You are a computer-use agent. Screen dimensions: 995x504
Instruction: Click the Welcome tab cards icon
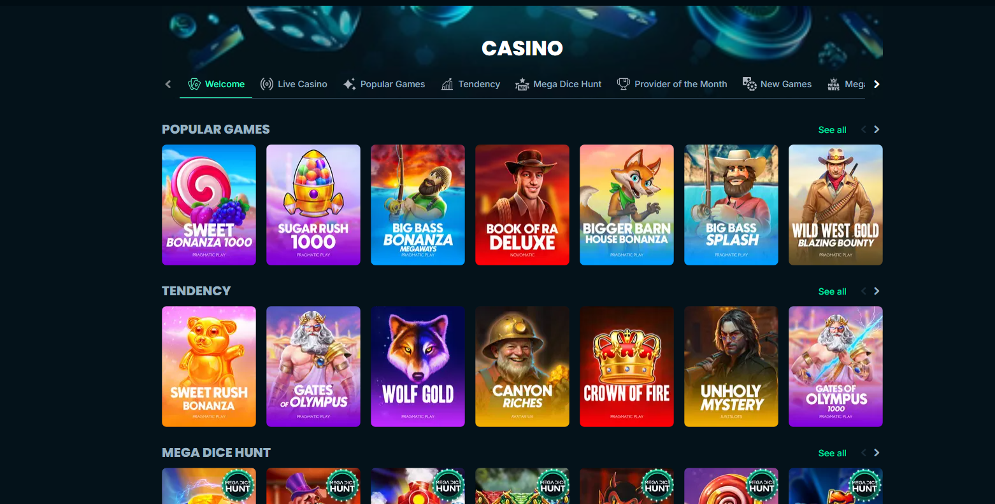pos(194,84)
